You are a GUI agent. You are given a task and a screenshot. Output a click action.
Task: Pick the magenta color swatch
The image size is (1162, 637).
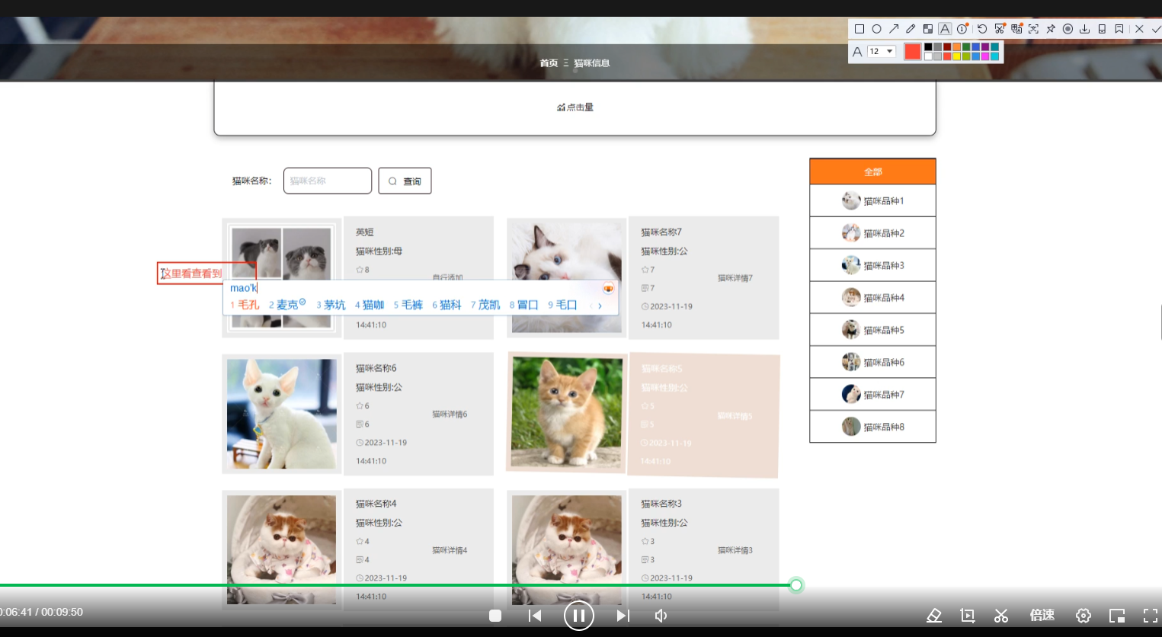pos(985,56)
